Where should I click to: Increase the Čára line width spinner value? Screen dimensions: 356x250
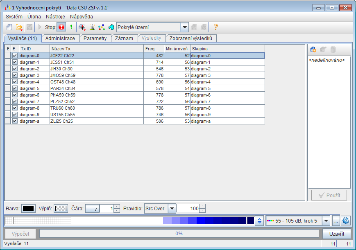(x=117, y=207)
